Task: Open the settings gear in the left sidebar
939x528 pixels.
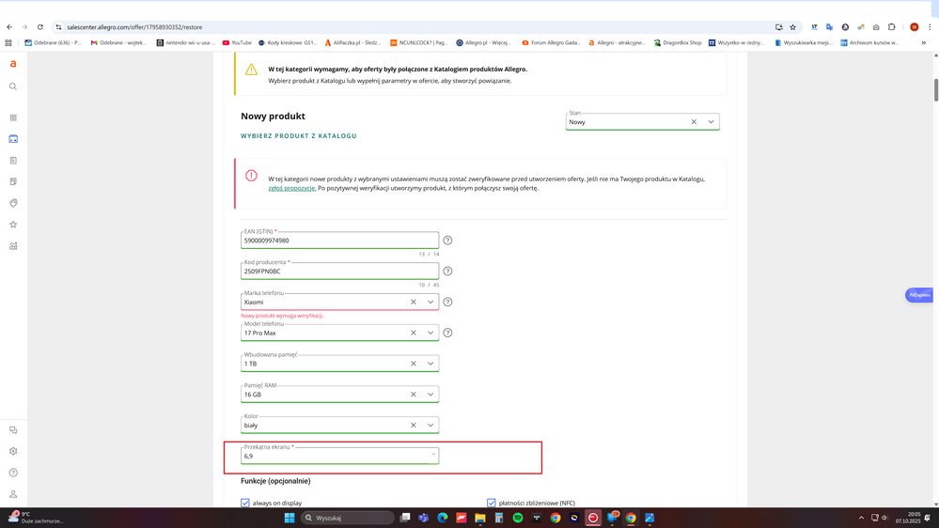Action: pyautogui.click(x=13, y=451)
